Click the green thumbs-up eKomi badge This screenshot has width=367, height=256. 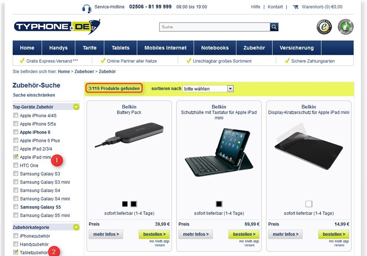coord(346,27)
